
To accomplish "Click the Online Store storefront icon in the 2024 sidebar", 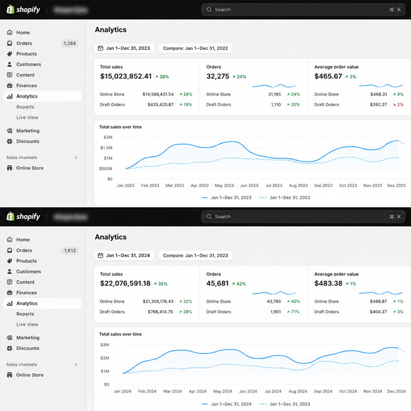I will coord(10,375).
